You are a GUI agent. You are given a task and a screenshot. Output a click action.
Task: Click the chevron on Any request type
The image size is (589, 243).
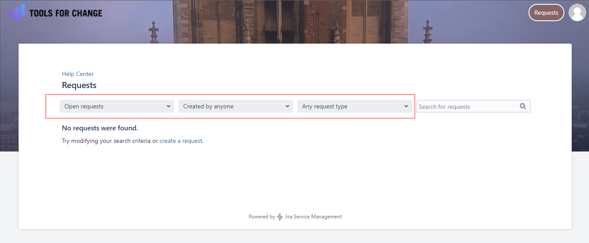[406, 106]
